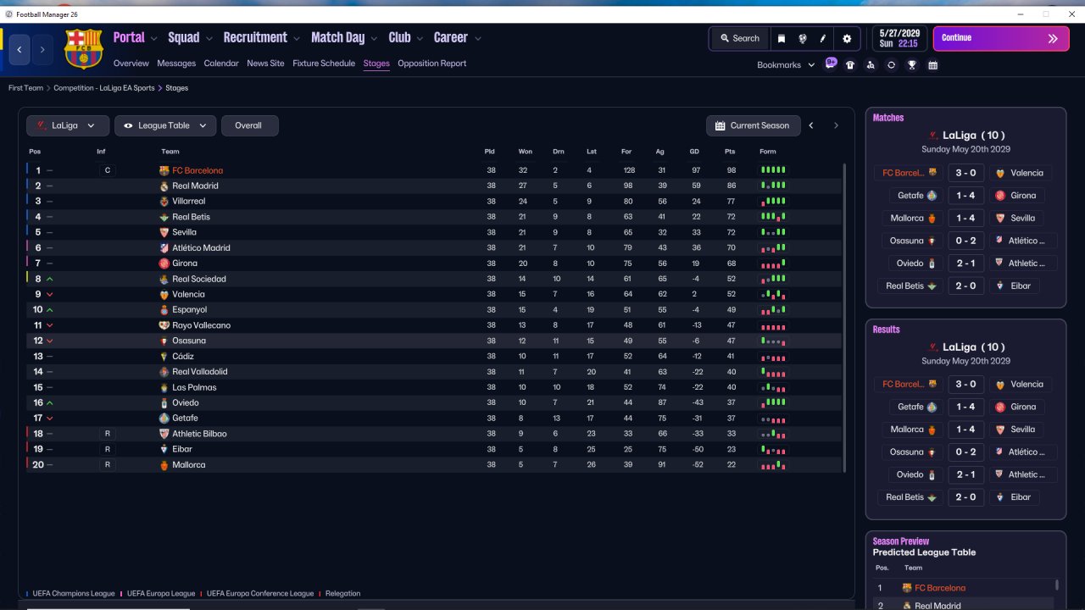Expand the Portal menu chevron
Viewport: 1085px width, 610px height.
pyautogui.click(x=153, y=38)
